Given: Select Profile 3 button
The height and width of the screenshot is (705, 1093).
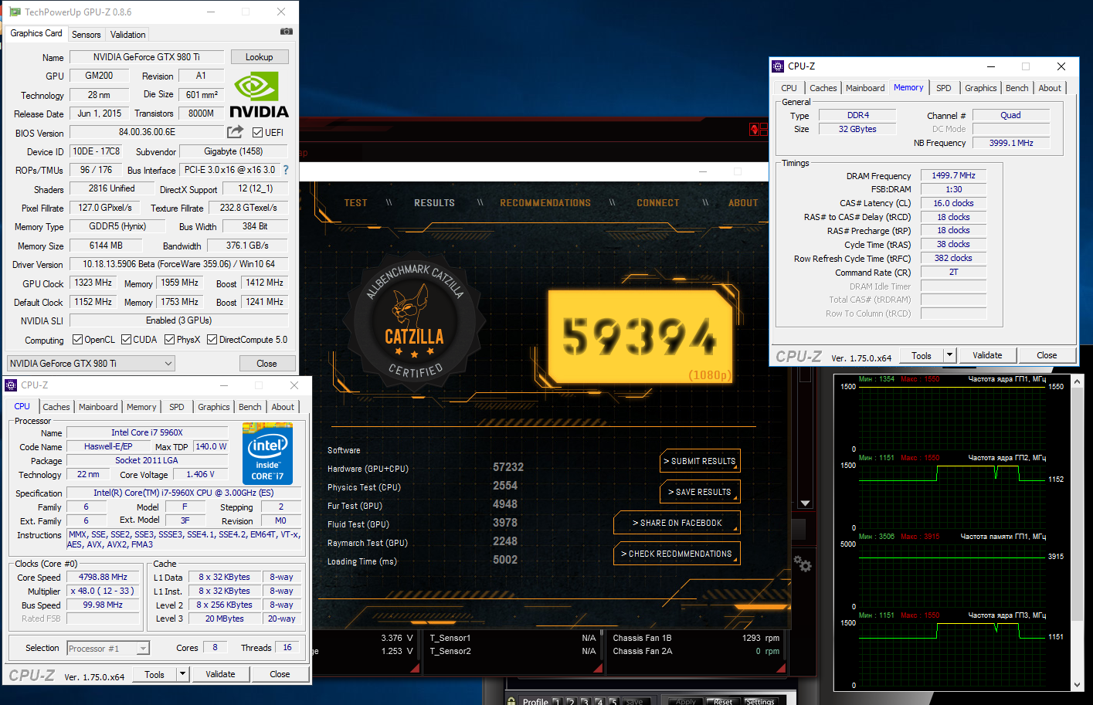Looking at the screenshot, I should point(585,701).
